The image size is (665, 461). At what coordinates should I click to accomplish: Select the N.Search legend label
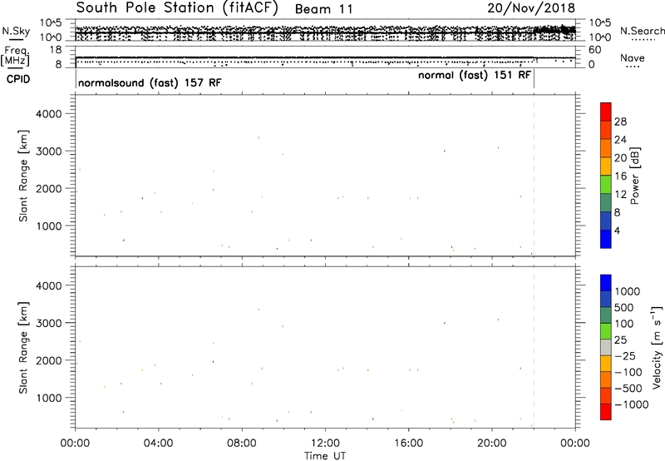642,31
